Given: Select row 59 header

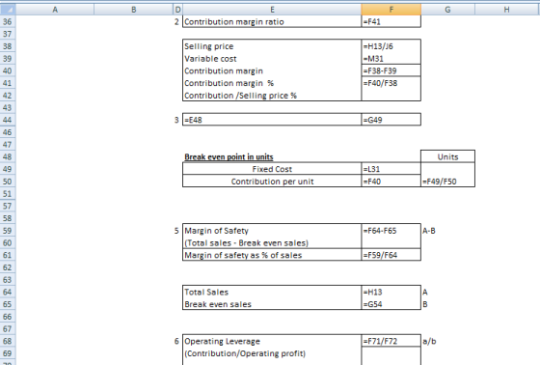Looking at the screenshot, I should coord(8,231).
